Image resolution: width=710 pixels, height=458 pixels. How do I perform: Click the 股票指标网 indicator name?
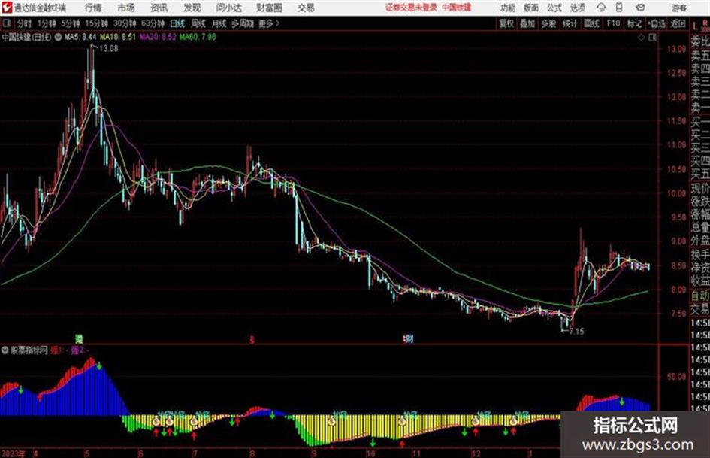tap(29, 350)
